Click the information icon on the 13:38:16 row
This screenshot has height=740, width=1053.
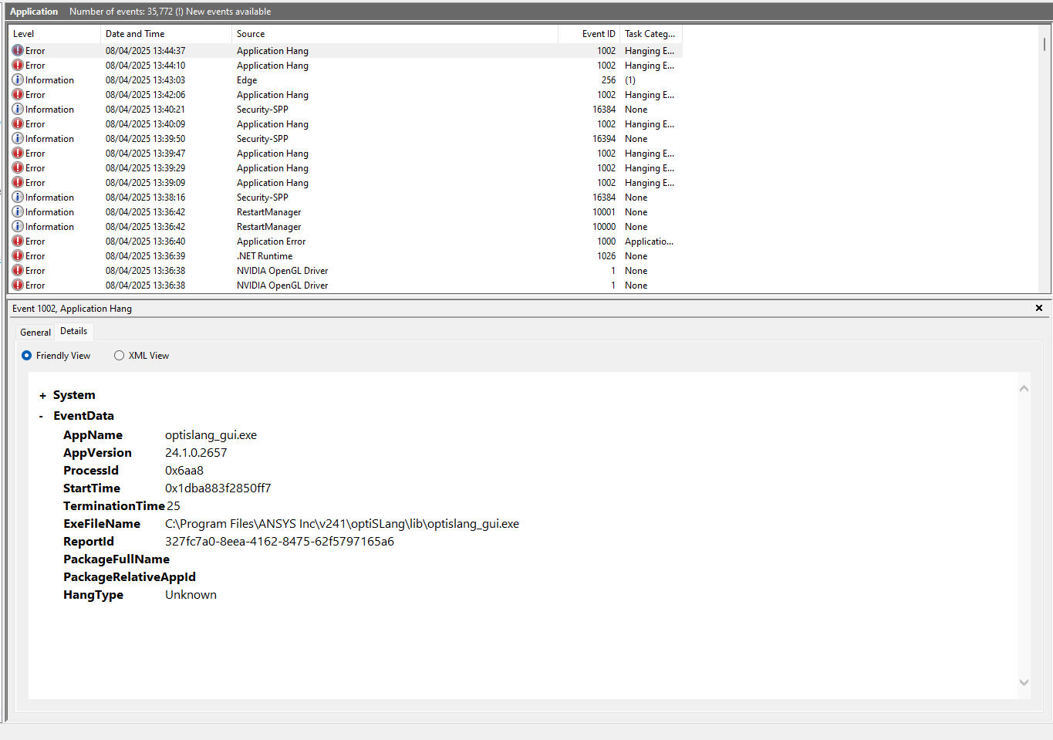[x=18, y=197]
